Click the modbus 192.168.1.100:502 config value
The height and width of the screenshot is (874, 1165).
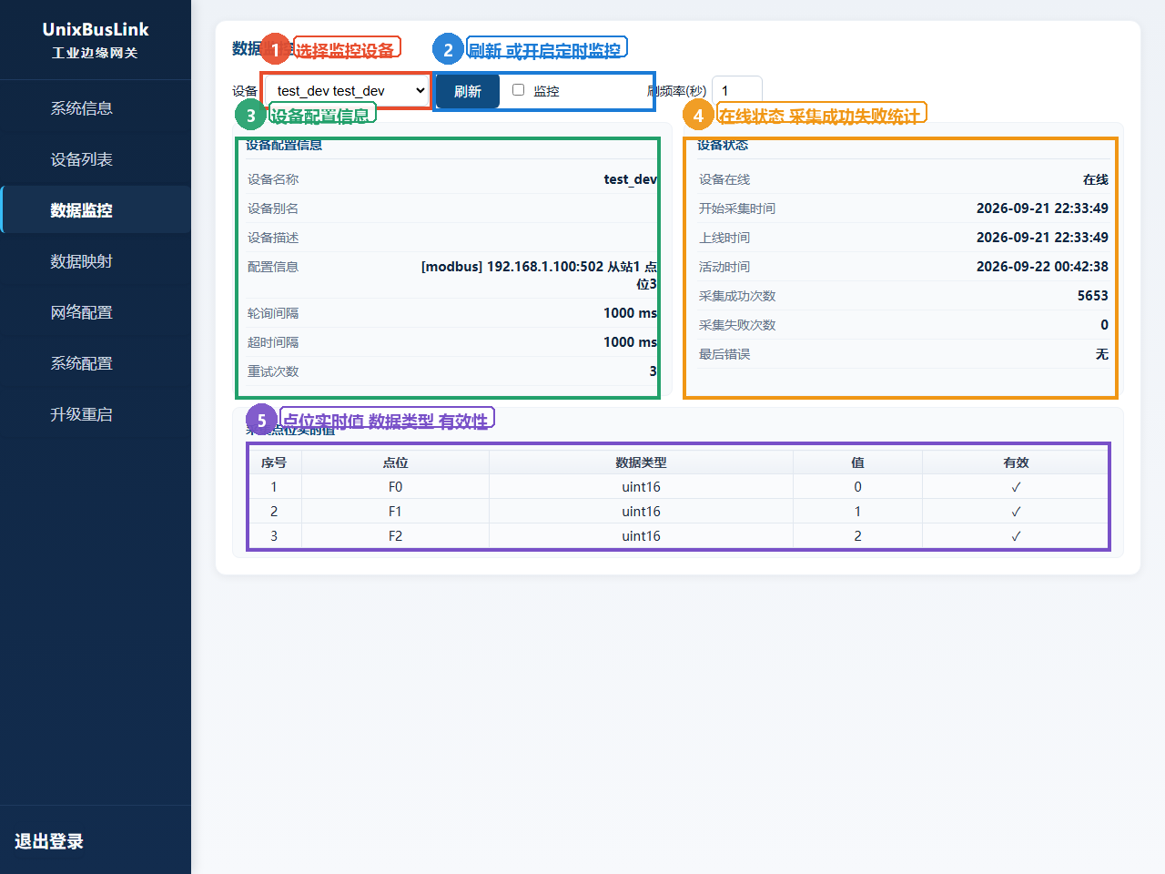coord(539,275)
